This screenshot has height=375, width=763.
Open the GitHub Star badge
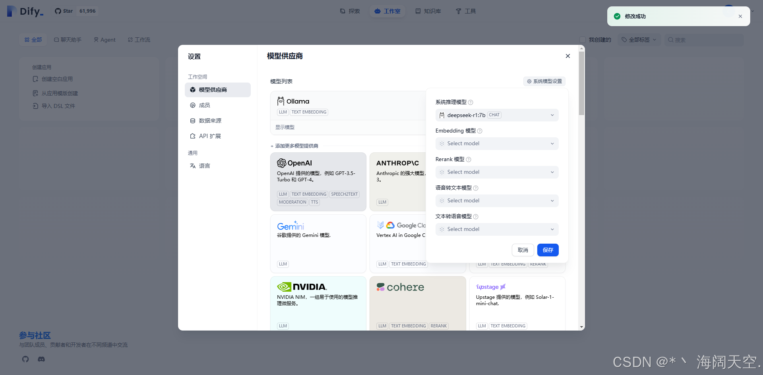click(75, 11)
